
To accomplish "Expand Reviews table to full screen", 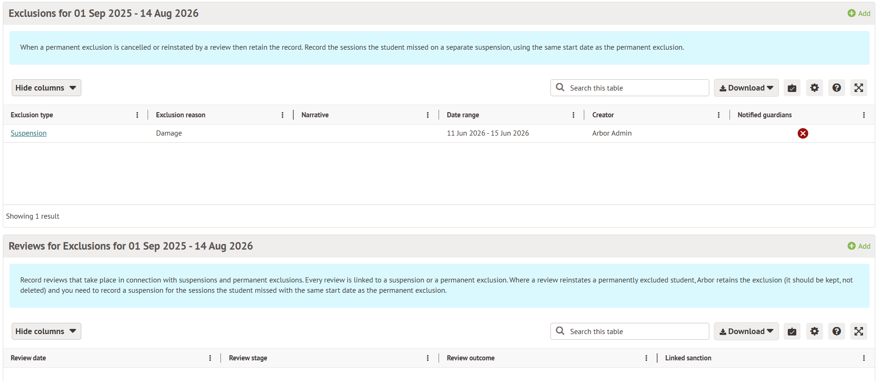I will click(859, 331).
